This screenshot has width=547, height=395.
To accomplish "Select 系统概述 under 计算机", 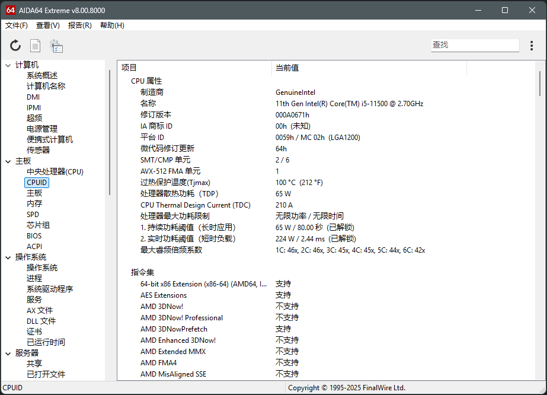I will point(42,75).
